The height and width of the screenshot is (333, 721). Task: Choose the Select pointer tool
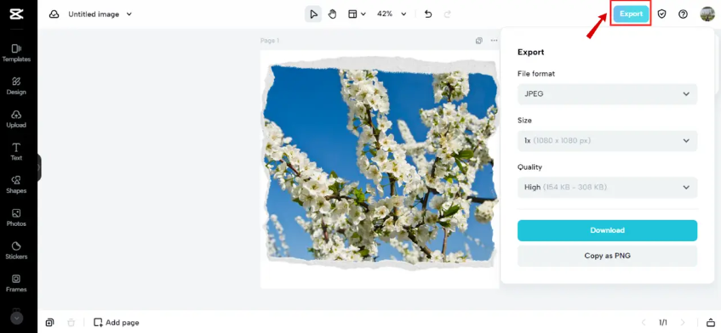(313, 14)
